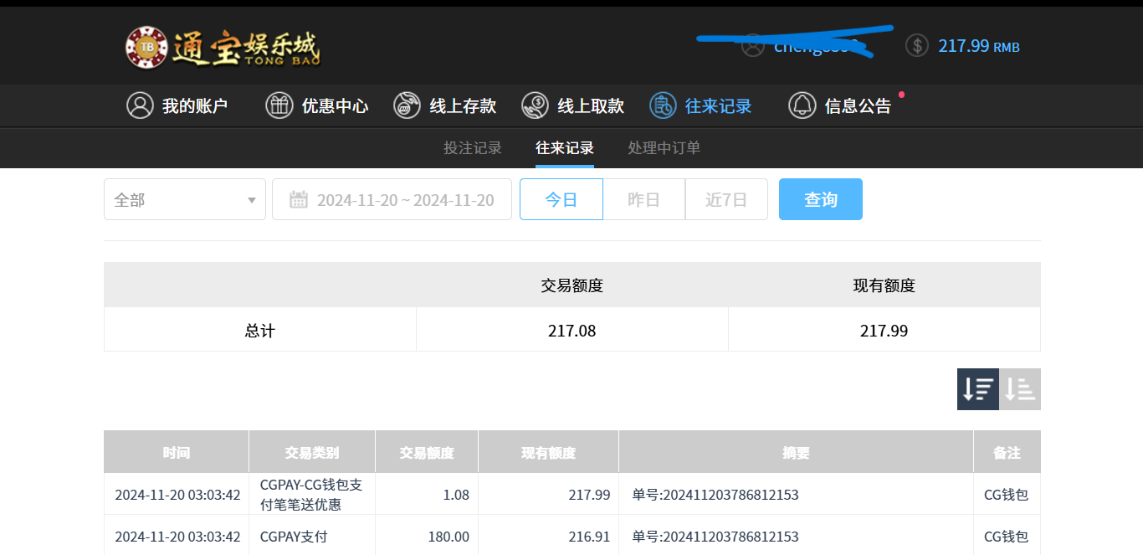The height and width of the screenshot is (555, 1143).
Task: Sort records in ascending order
Action: [x=1020, y=389]
